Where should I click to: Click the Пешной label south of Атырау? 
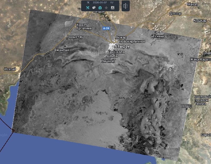pyautogui.click(x=108, y=61)
